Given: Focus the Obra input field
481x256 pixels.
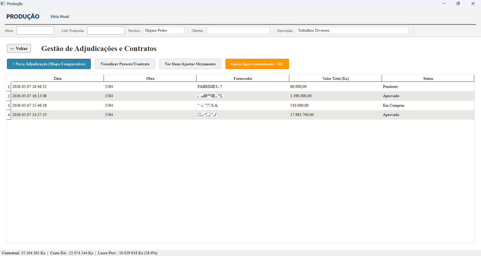Looking at the screenshot, I should (35, 30).
